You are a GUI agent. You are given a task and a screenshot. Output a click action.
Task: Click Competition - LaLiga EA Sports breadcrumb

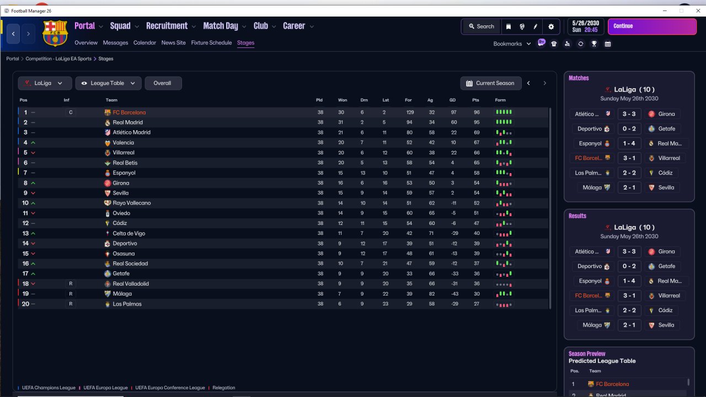58,58
